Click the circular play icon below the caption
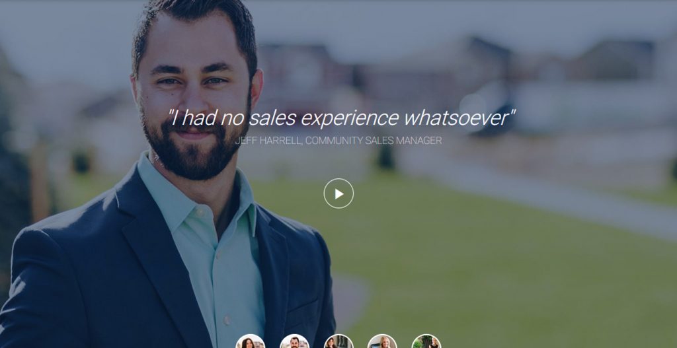The width and height of the screenshot is (677, 348). coord(338,193)
